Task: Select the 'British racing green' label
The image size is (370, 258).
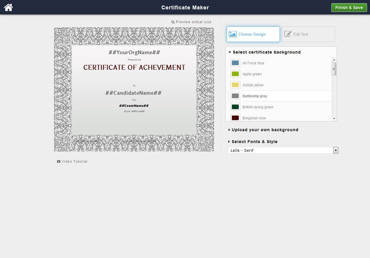Action: [258, 107]
